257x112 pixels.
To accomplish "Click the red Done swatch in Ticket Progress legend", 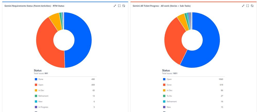I will click(164, 85).
